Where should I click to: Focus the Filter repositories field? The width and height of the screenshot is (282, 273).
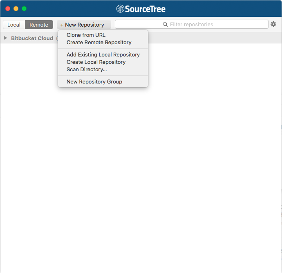(192, 24)
